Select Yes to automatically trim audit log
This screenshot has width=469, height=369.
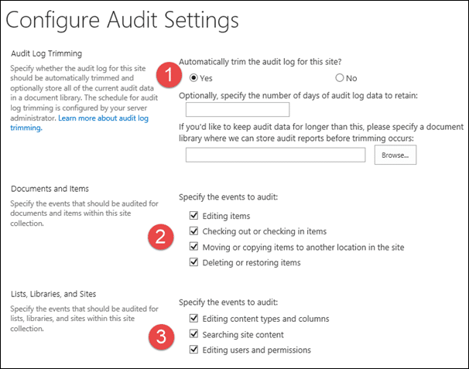193,78
